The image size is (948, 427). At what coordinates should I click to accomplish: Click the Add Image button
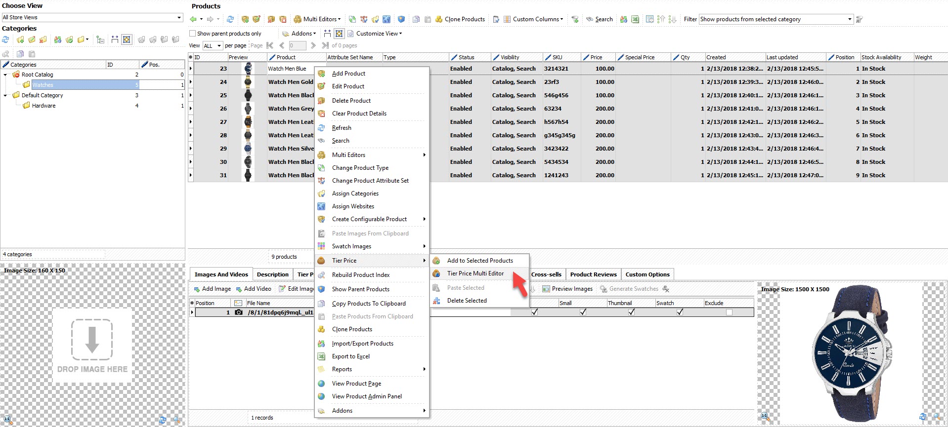click(x=212, y=289)
